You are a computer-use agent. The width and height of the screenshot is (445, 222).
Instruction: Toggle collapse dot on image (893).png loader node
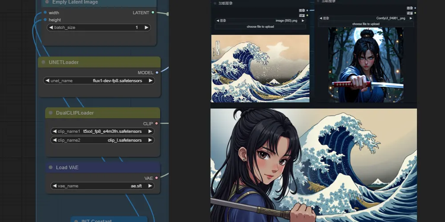tap(215, 4)
